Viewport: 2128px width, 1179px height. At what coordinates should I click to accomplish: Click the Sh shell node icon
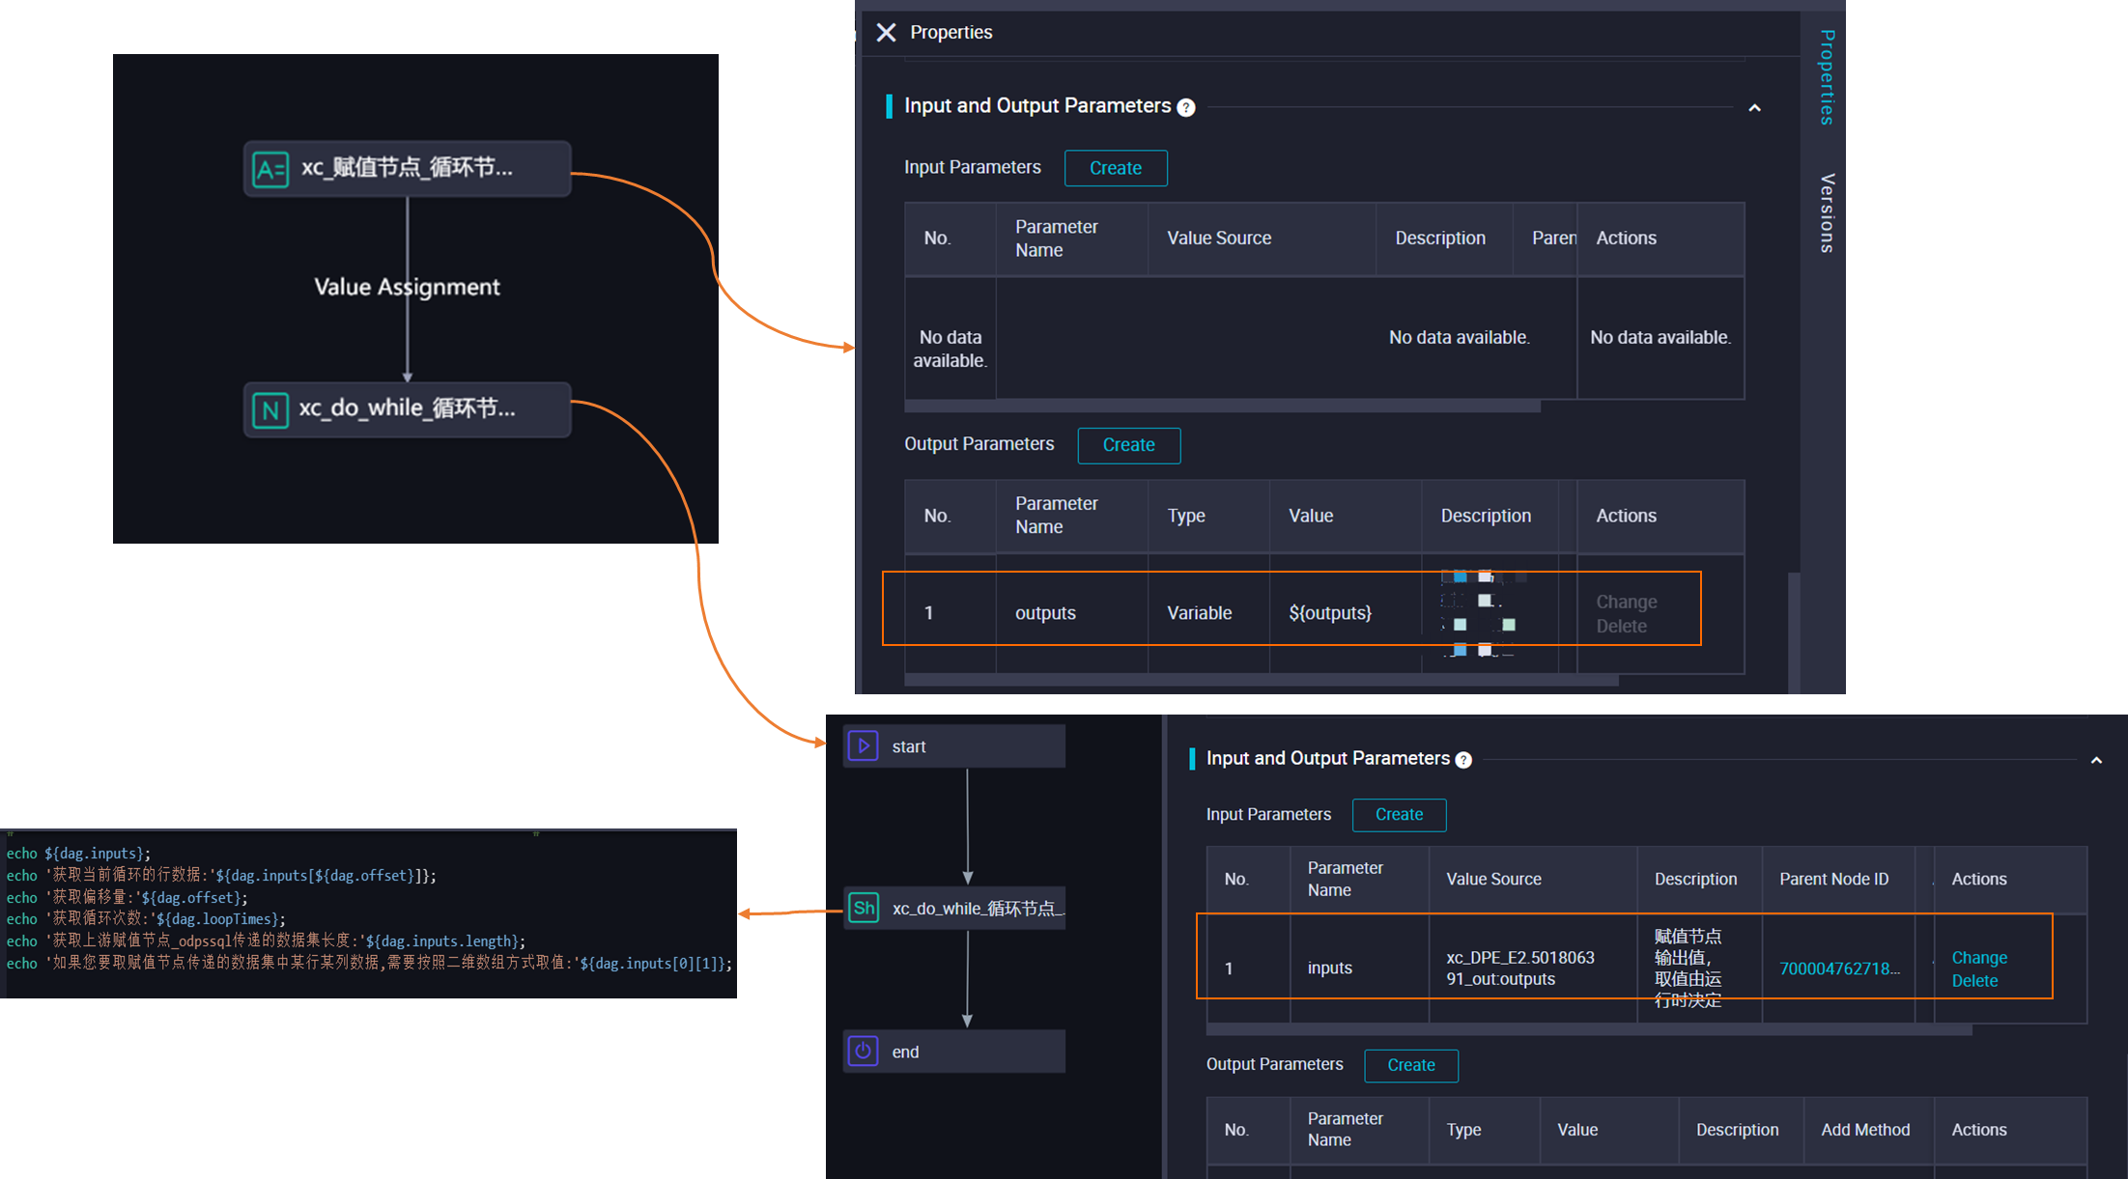click(864, 908)
